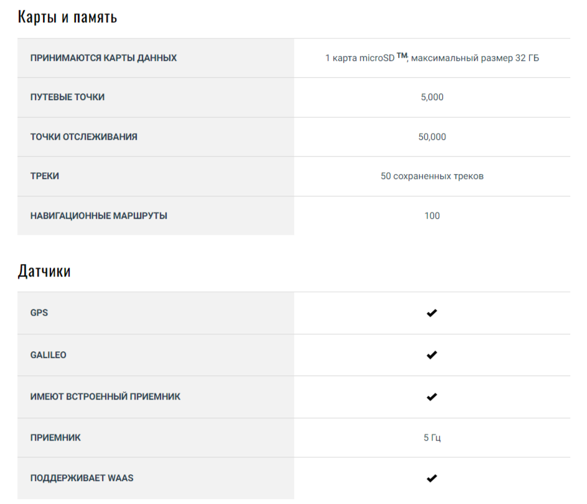Click the 'ТРЕКИ' row label
Image resolution: width=587 pixels, height=504 pixels.
[x=45, y=176]
